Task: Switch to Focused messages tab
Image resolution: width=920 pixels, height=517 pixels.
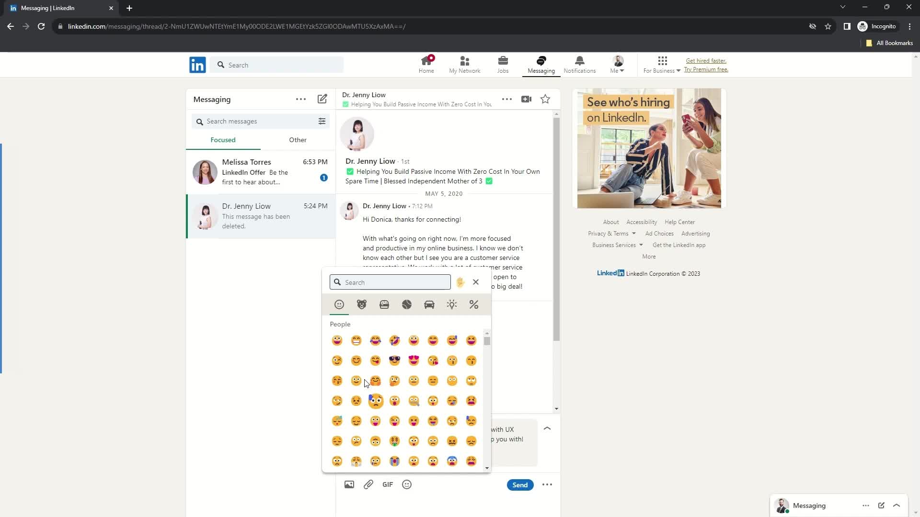Action: [x=223, y=140]
